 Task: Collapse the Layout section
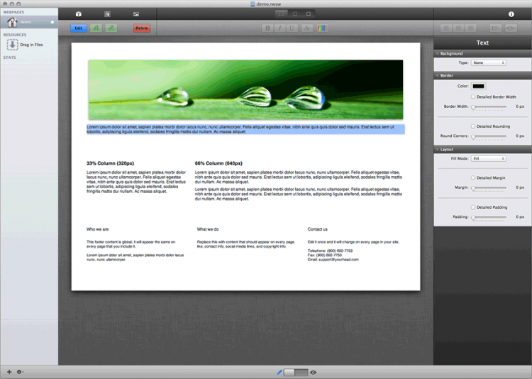pyautogui.click(x=437, y=150)
